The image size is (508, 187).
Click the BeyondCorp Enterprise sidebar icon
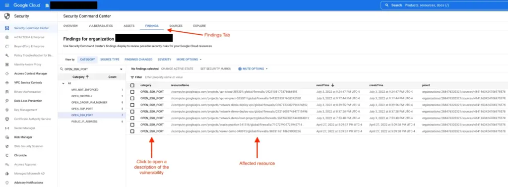pos(7,46)
